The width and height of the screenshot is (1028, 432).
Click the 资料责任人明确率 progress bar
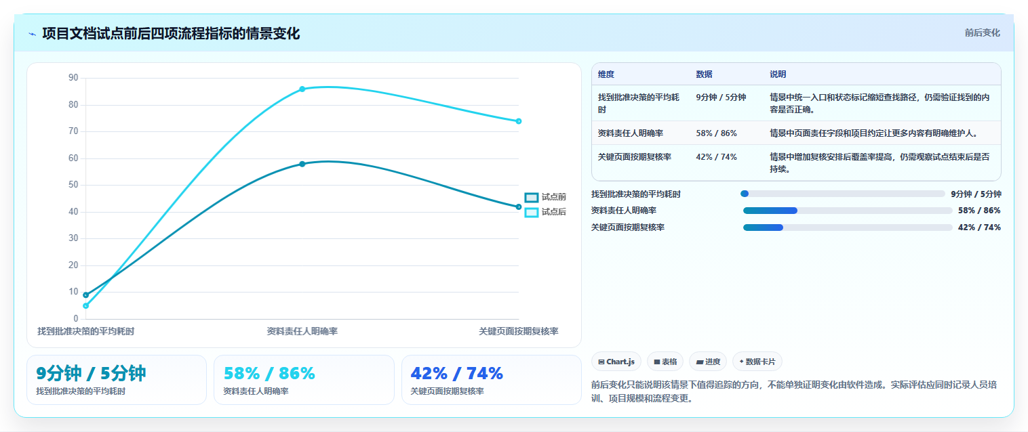(848, 211)
